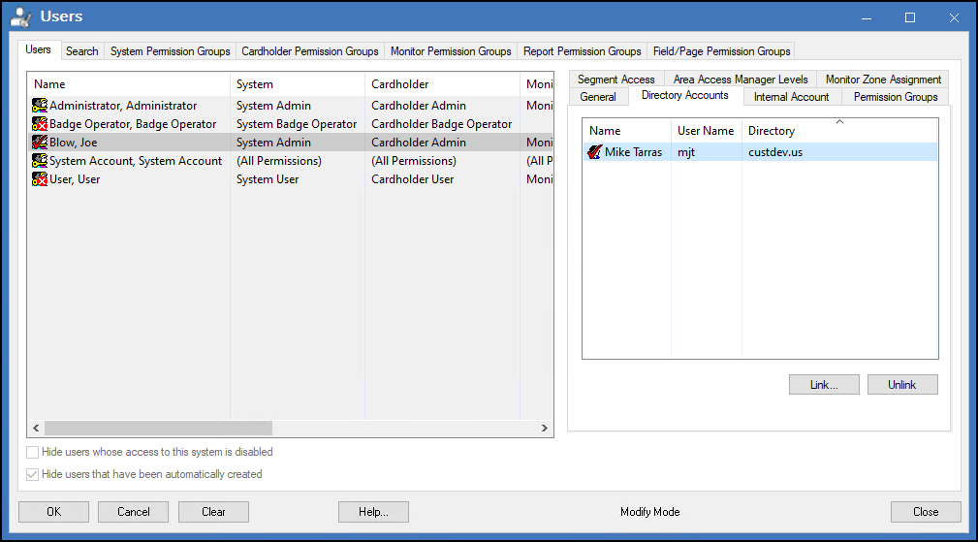Sort accounts by User Name column header
Image resolution: width=978 pixels, height=542 pixels.
point(707,131)
